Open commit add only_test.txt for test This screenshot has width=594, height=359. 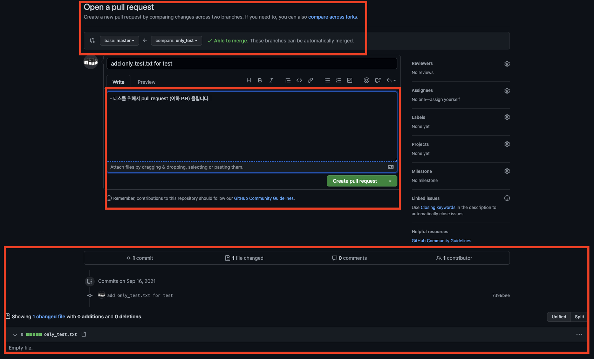140,296
